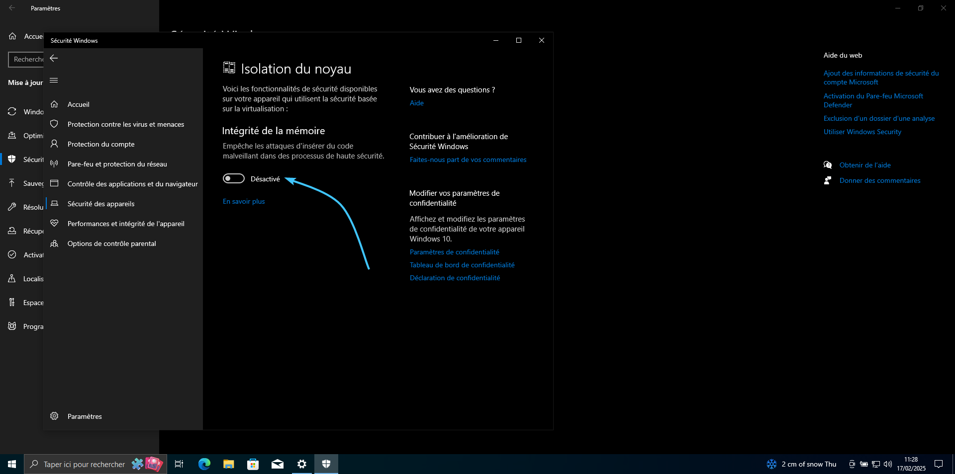Click Activation du Pare-feu Microsoft Defender link
Image resolution: width=955 pixels, height=474 pixels.
coord(873,100)
